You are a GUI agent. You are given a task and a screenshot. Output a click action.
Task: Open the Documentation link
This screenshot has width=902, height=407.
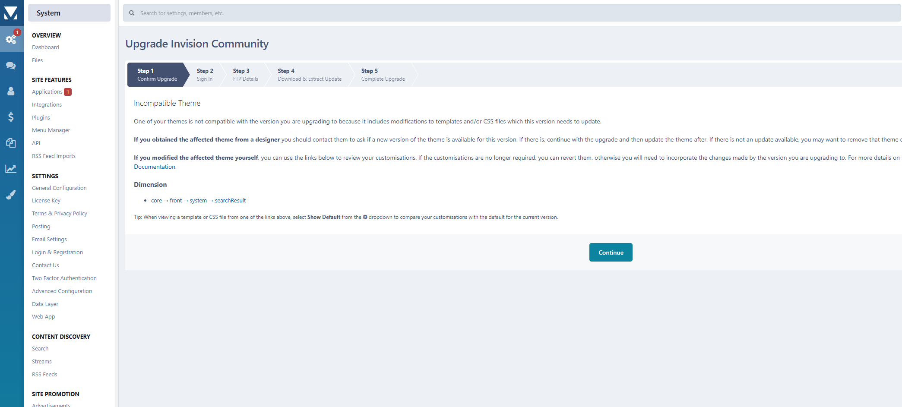click(155, 167)
